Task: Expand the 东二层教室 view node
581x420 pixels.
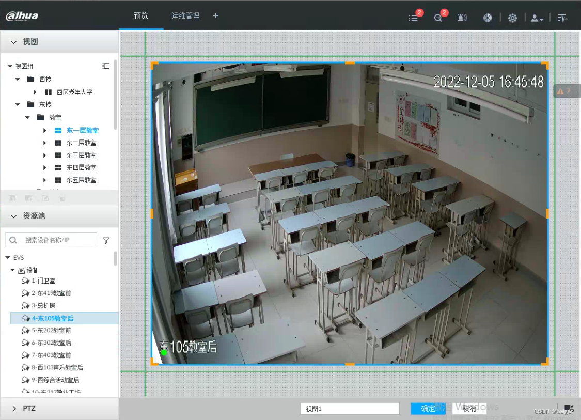Action: coord(45,143)
